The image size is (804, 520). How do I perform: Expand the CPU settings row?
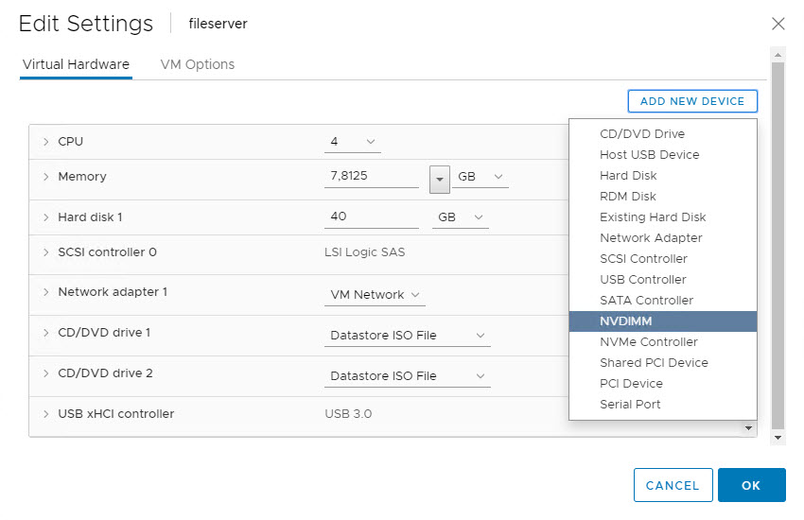pos(45,142)
